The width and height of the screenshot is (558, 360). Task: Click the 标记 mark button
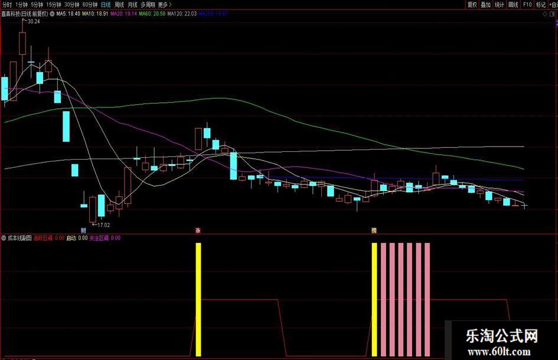pyautogui.click(x=541, y=5)
